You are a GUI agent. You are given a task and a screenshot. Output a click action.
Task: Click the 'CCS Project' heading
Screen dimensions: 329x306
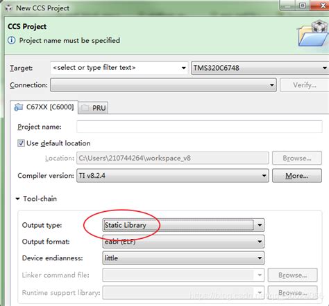[x=27, y=27]
